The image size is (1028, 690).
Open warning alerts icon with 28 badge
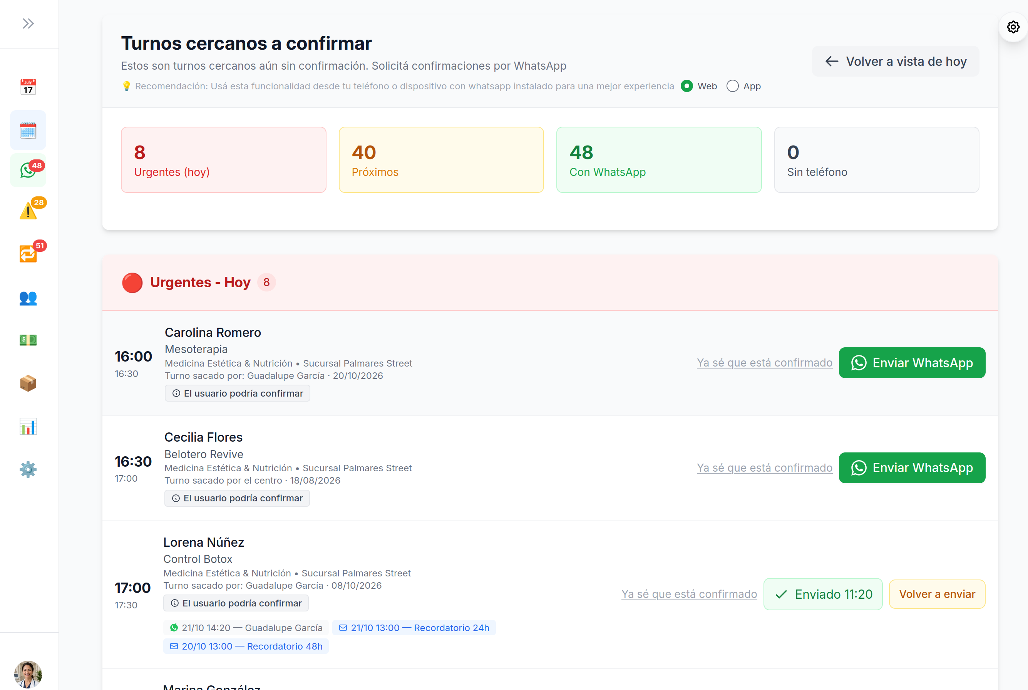click(x=28, y=211)
